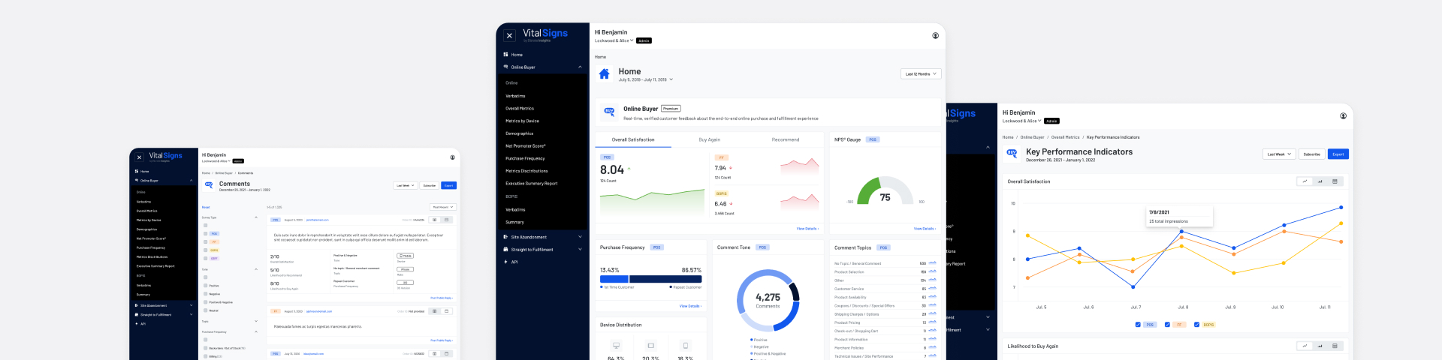Open Lockwood & Alice account dropdown in Home window

(614, 40)
